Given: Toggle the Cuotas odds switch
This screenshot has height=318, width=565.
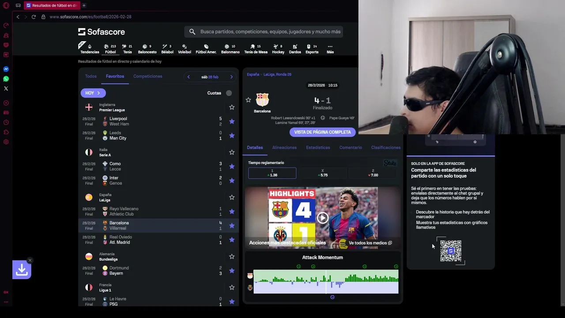Looking at the screenshot, I should pos(229,93).
